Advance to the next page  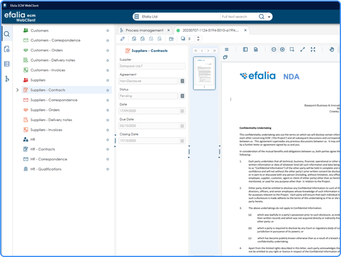(208, 50)
